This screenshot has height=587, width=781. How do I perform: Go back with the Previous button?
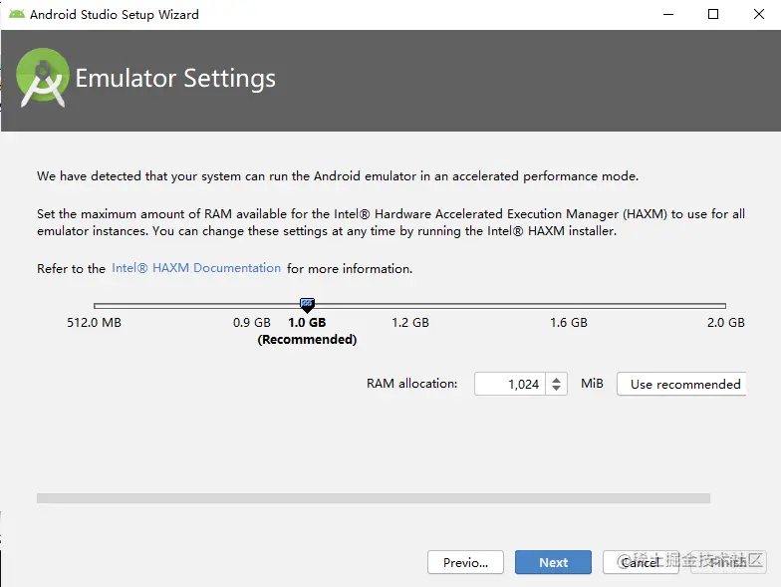click(x=465, y=562)
